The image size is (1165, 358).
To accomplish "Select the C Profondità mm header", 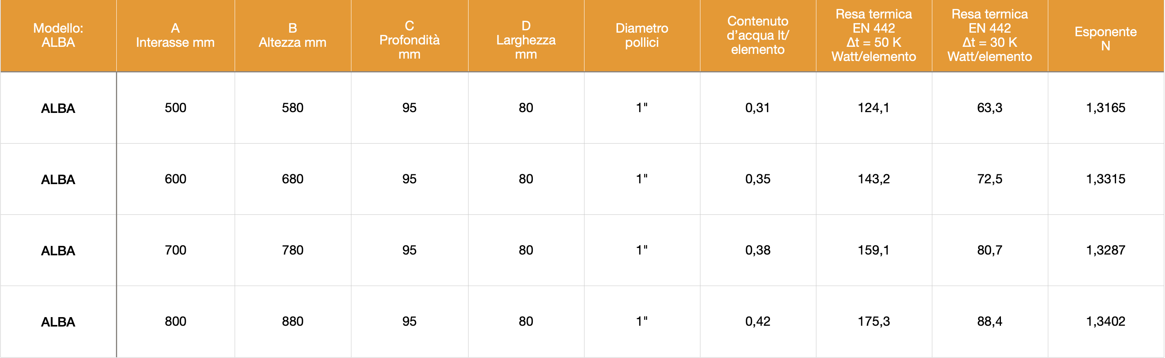I will point(409,36).
